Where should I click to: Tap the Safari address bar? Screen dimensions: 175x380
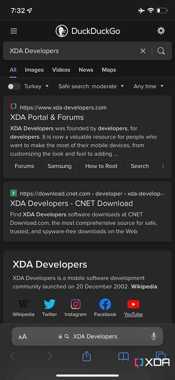click(87, 336)
